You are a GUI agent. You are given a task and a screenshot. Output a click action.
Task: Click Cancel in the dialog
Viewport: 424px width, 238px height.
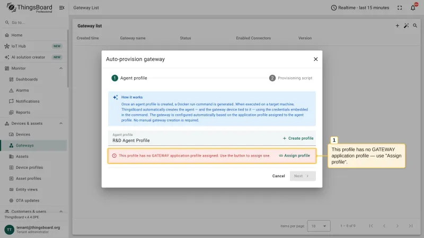tap(279, 176)
